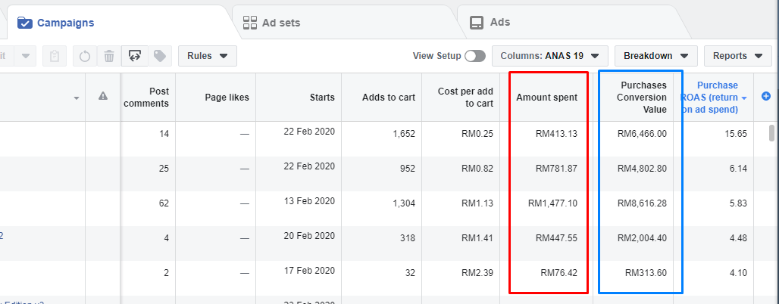Viewport: 779px width, 304px height.
Task: Click the clipboard paste icon
Action: [x=55, y=56]
